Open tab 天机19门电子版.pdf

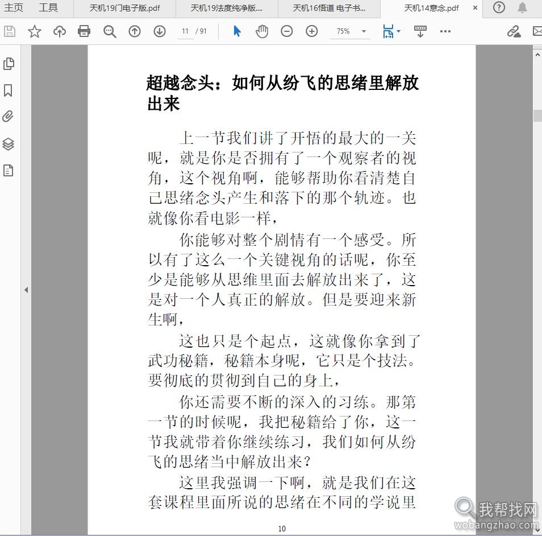[124, 8]
